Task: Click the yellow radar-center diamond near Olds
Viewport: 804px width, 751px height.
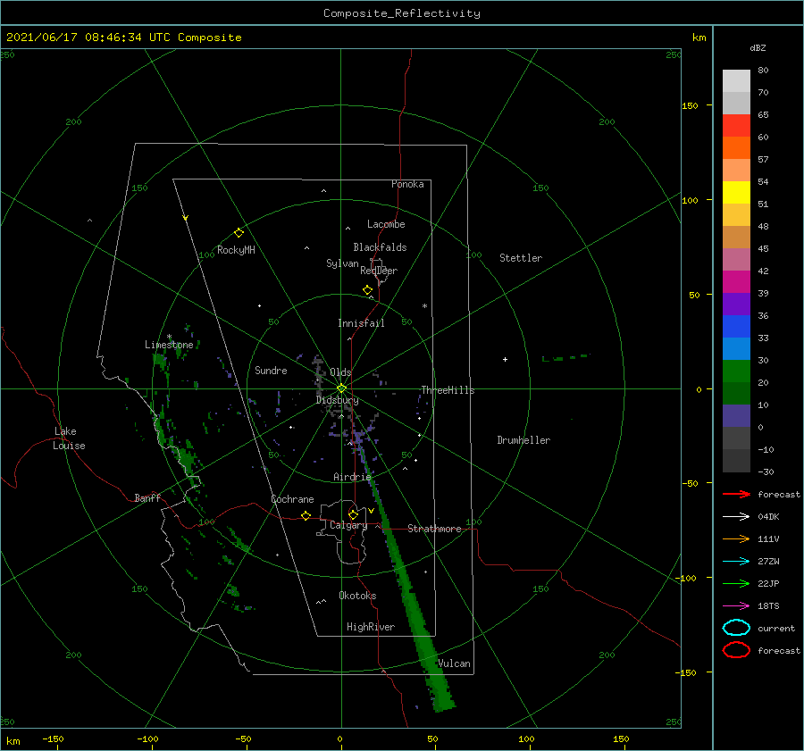Action: click(x=341, y=388)
